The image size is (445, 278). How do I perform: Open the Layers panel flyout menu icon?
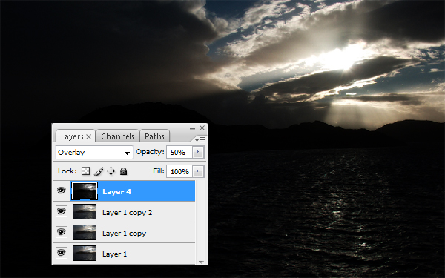click(x=200, y=139)
